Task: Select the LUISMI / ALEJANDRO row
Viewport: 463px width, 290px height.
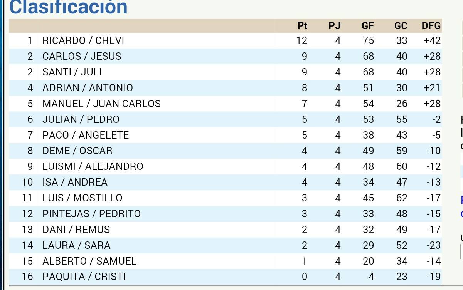Action: (x=225, y=166)
